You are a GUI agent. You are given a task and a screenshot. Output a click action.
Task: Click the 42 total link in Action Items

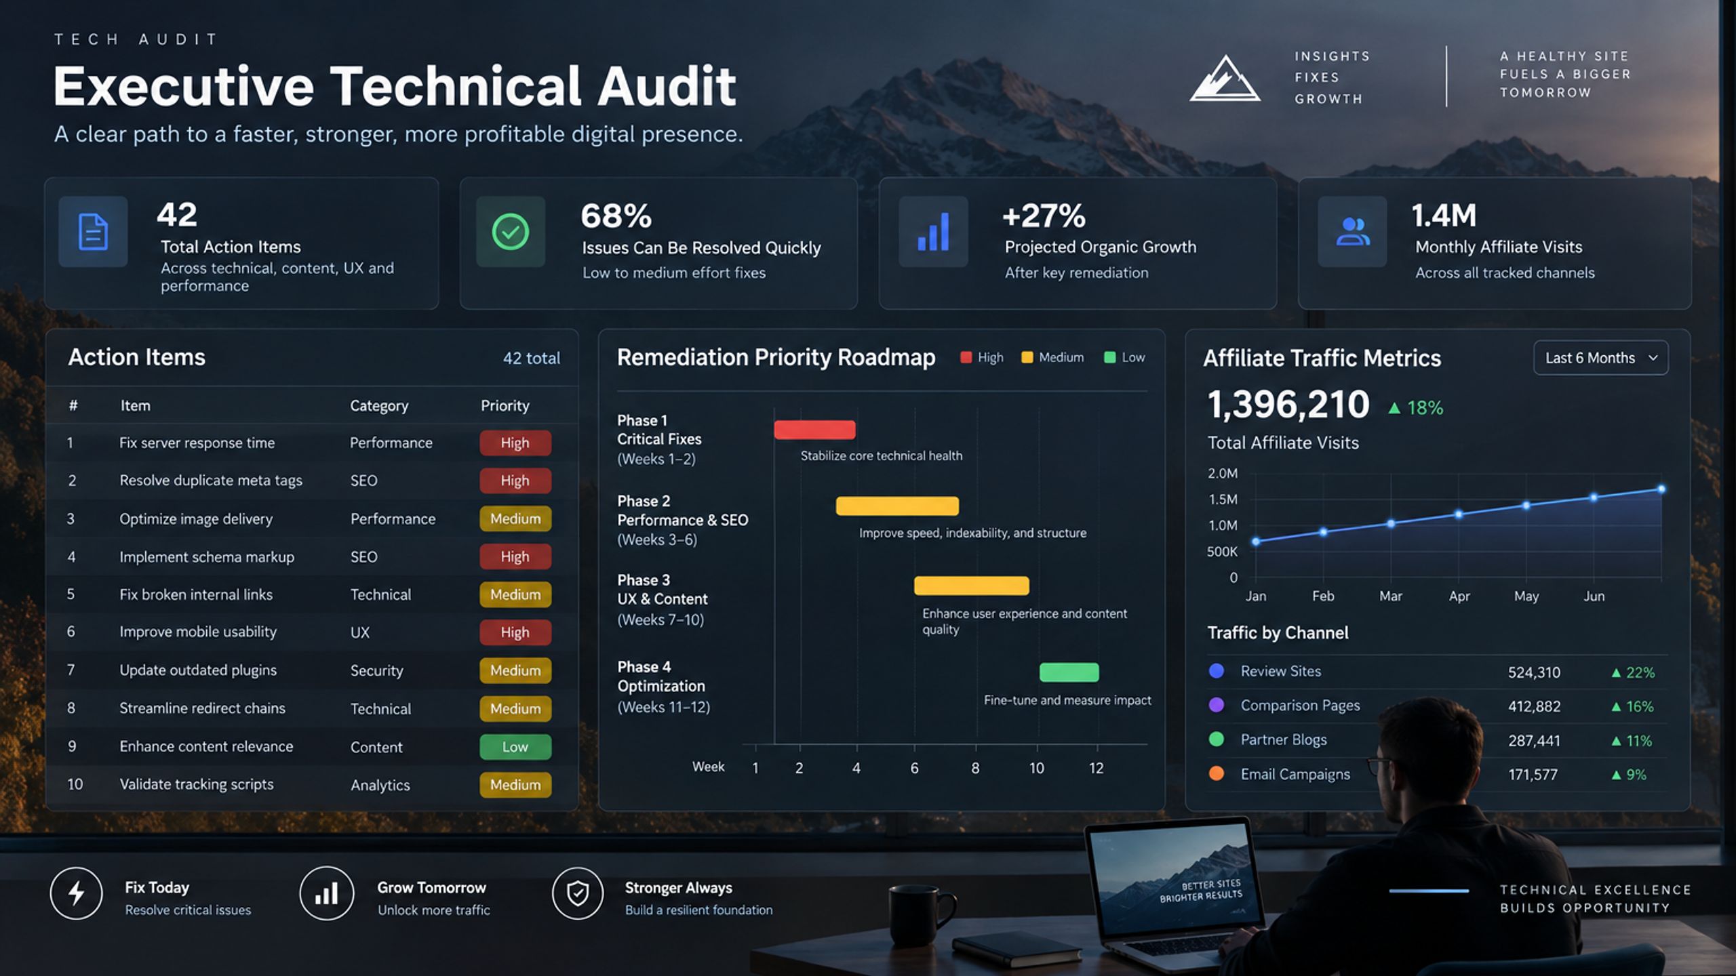pos(532,358)
